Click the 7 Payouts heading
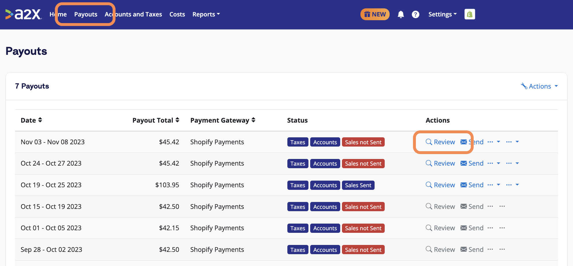This screenshot has width=573, height=266. click(32, 86)
